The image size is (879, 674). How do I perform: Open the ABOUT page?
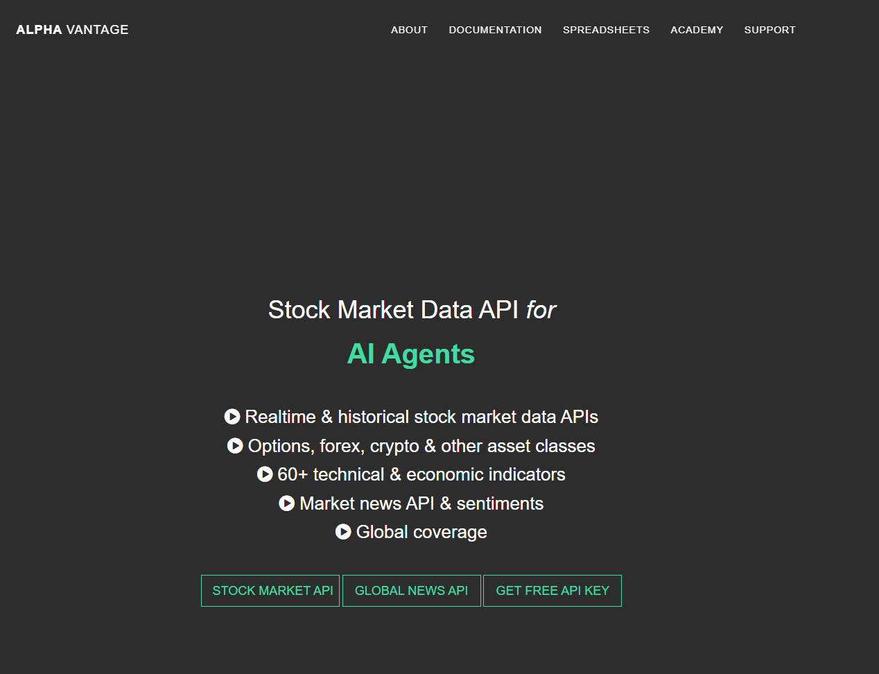click(x=409, y=30)
